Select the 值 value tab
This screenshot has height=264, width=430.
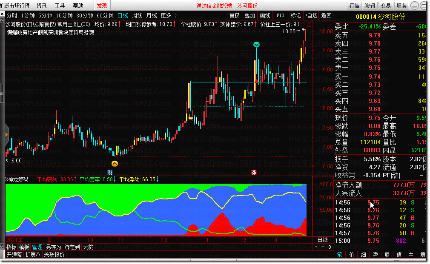(x=399, y=255)
